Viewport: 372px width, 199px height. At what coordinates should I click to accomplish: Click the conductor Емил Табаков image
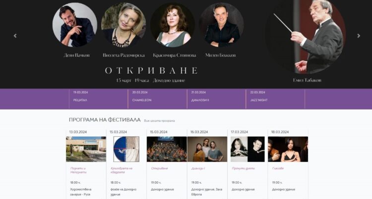tap(307, 37)
